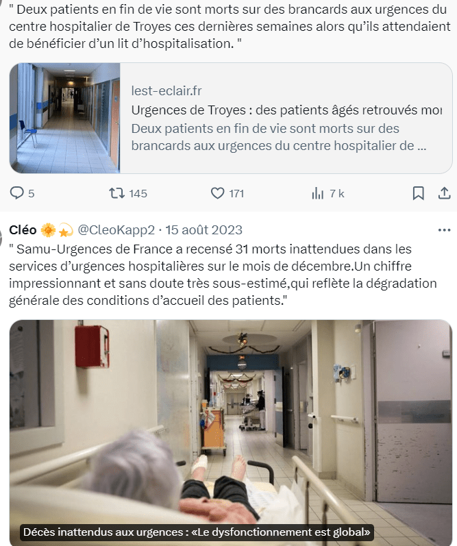Click the retweet icon with 145
This screenshot has width=457, height=546.
(x=116, y=193)
